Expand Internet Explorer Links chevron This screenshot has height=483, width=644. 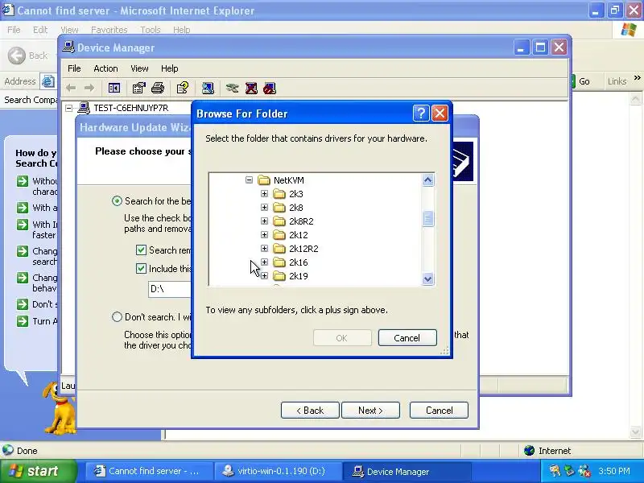point(637,78)
